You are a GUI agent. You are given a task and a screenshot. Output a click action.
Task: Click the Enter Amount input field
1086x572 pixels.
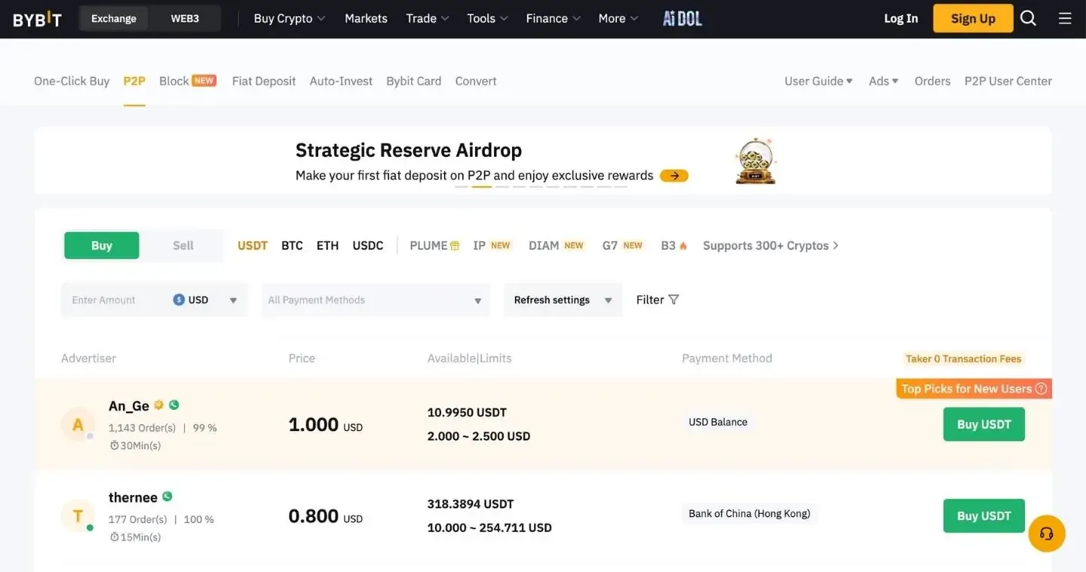117,300
